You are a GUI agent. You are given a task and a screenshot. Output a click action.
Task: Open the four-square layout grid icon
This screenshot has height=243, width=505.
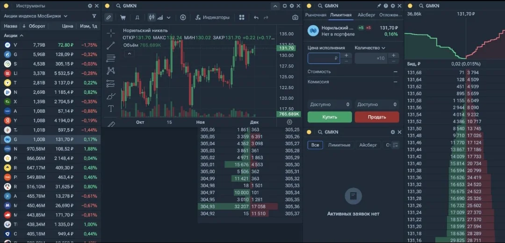242,17
